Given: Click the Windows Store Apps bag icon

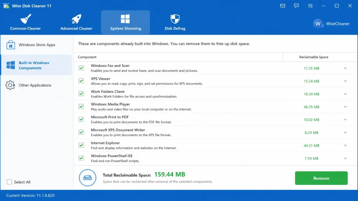Looking at the screenshot, I should [11, 45].
